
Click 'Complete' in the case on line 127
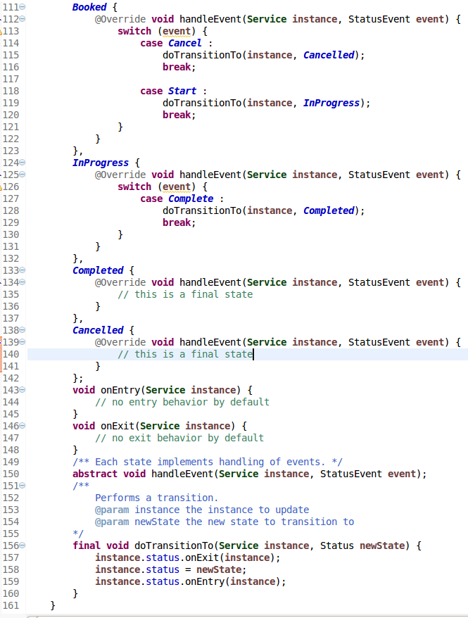point(191,198)
